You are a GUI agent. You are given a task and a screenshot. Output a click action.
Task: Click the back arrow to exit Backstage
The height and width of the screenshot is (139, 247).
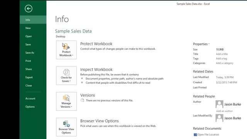coord(29,8)
